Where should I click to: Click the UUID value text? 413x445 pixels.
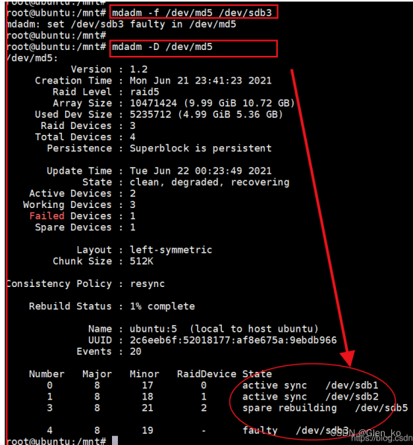233,340
